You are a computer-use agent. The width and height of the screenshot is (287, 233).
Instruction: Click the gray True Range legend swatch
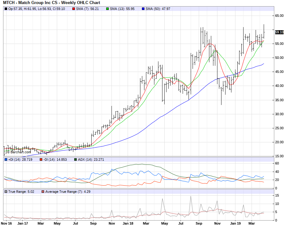[x=6, y=191]
